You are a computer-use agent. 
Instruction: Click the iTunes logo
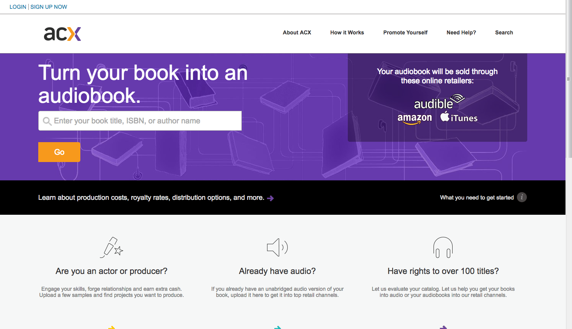459,117
